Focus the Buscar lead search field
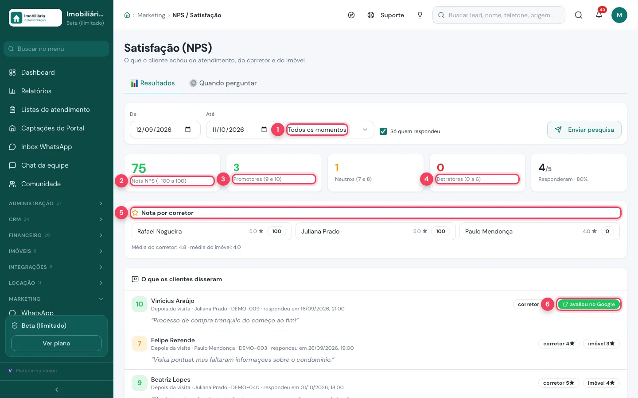Image resolution: width=638 pixels, height=398 pixels. (x=499, y=15)
